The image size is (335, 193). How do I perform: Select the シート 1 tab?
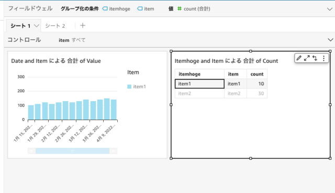click(x=20, y=26)
